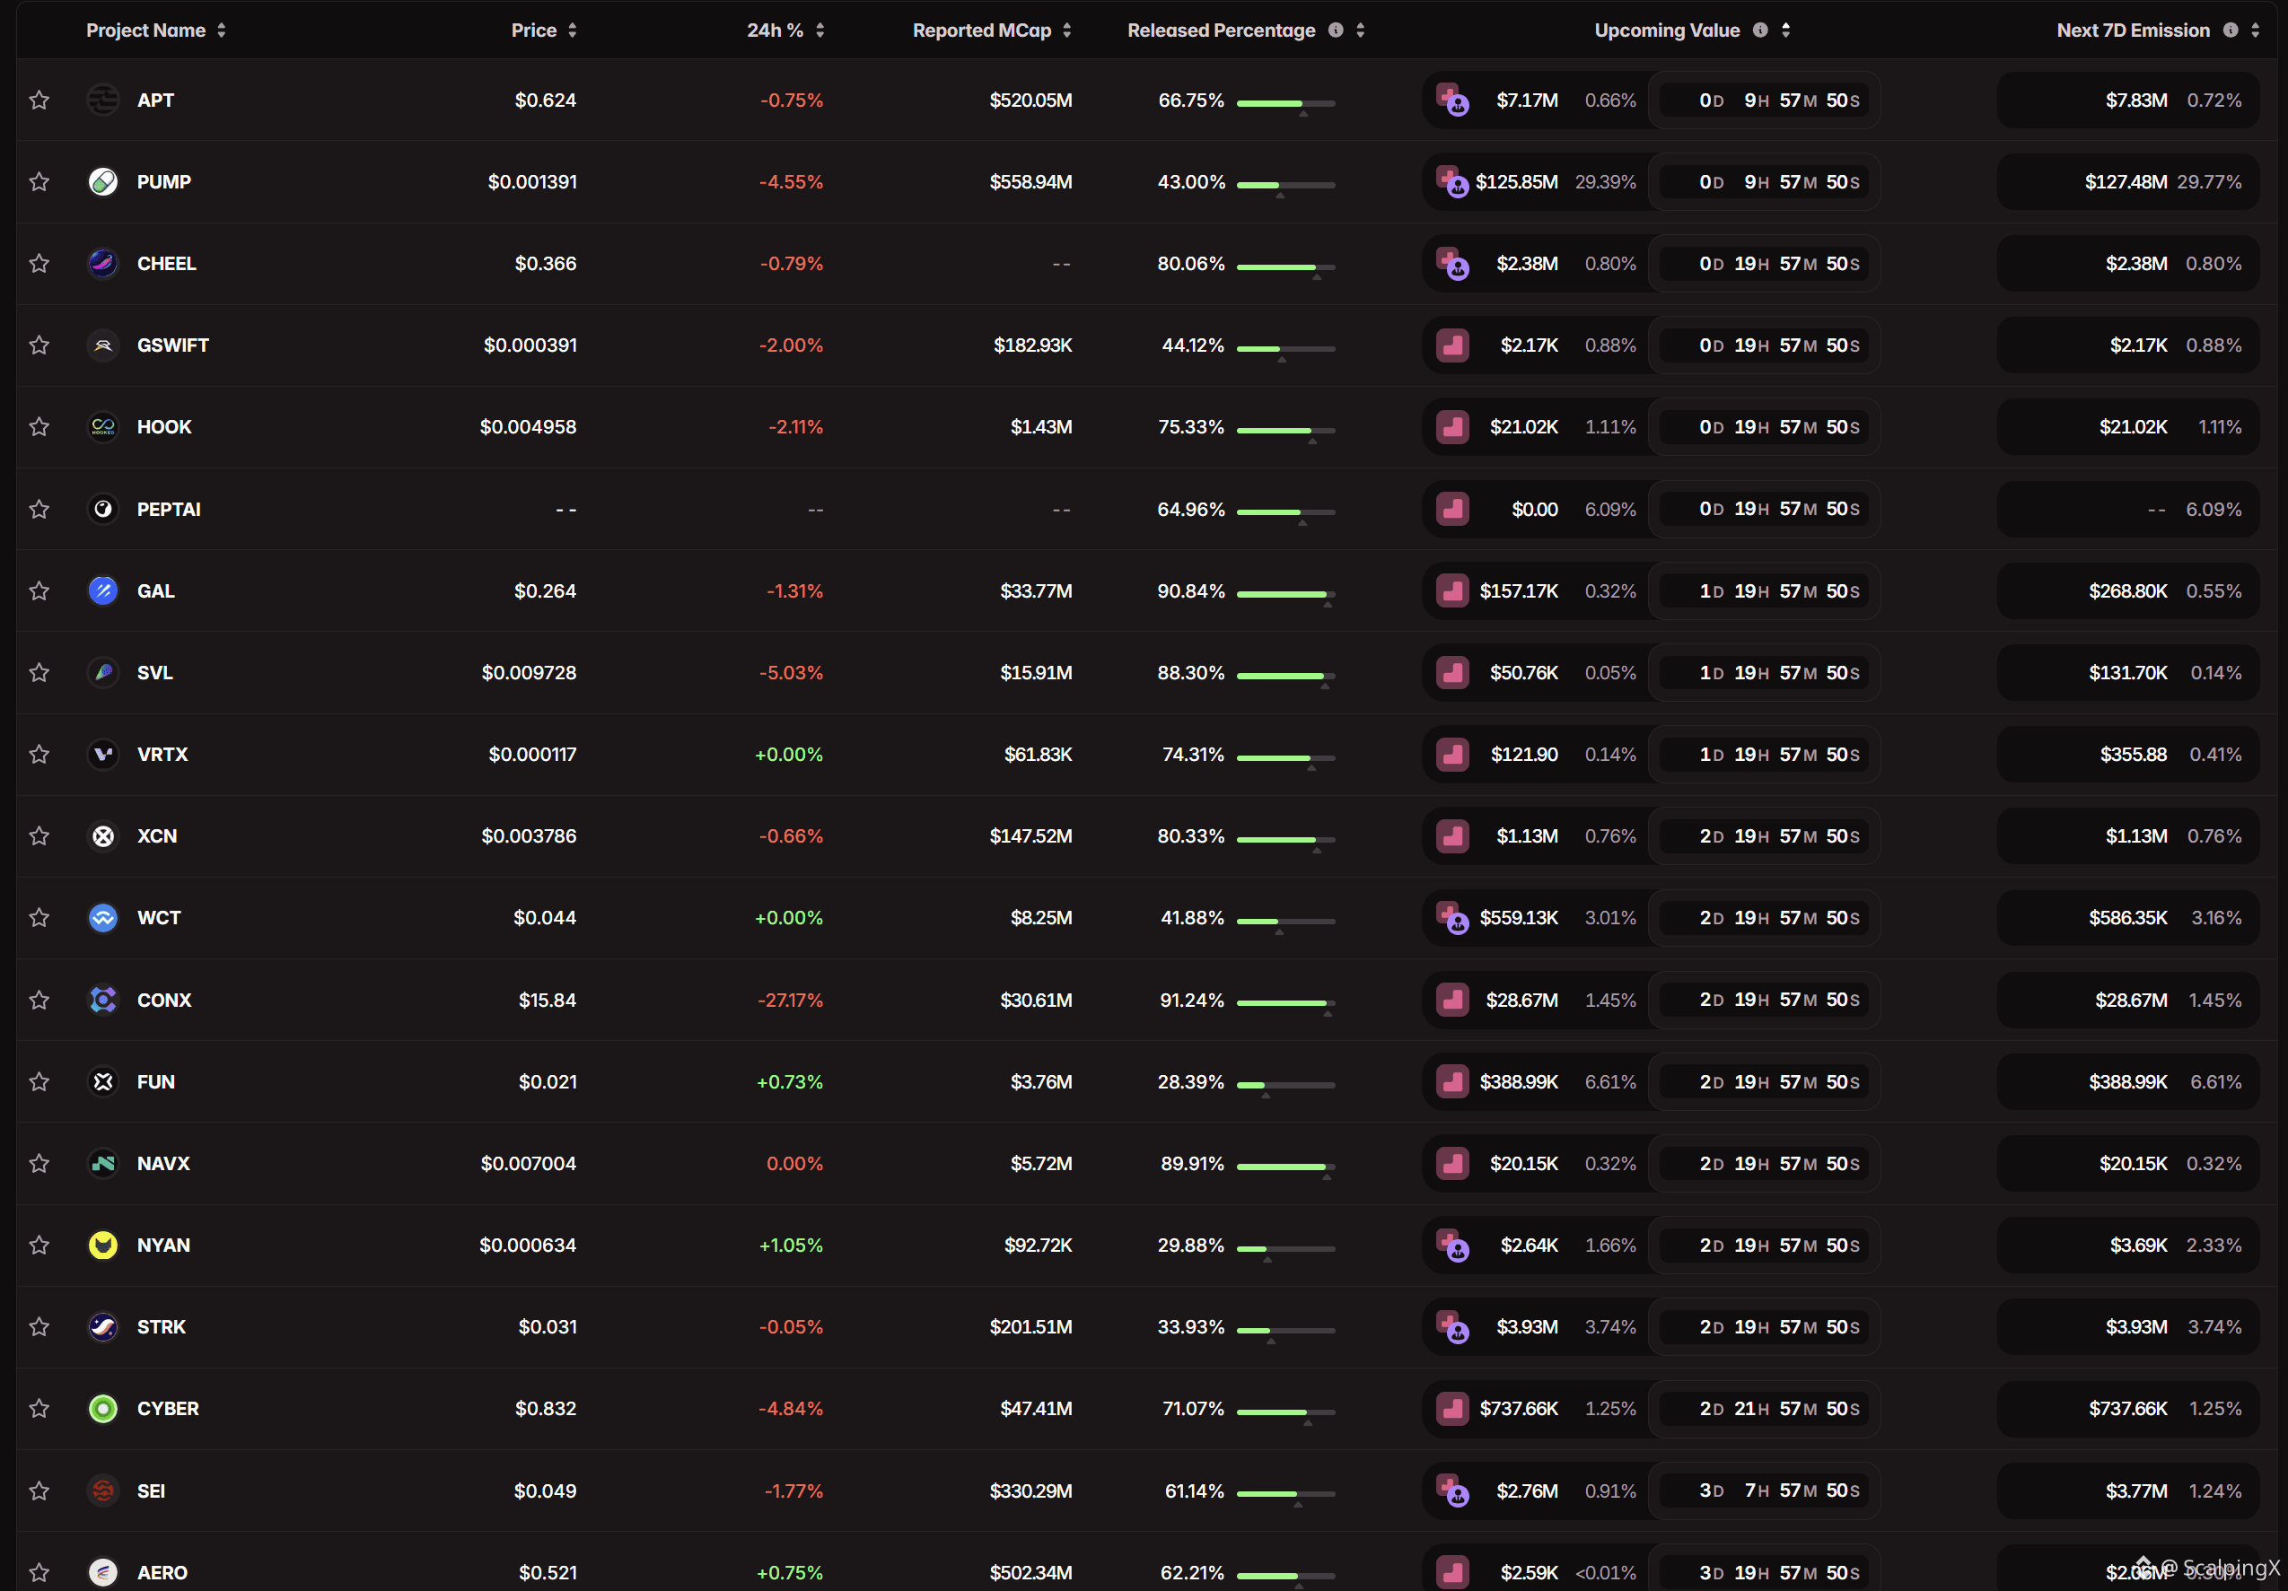Toggle the favorite star for CONX
The image size is (2288, 1591).
tap(39, 1001)
